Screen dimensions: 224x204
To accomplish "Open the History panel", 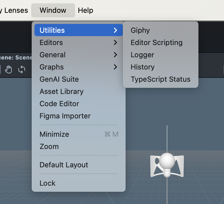I will pyautogui.click(x=143, y=67).
